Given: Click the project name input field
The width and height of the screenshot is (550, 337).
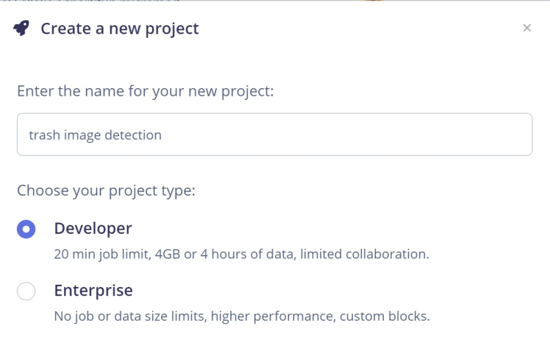Looking at the screenshot, I should click(x=274, y=135).
